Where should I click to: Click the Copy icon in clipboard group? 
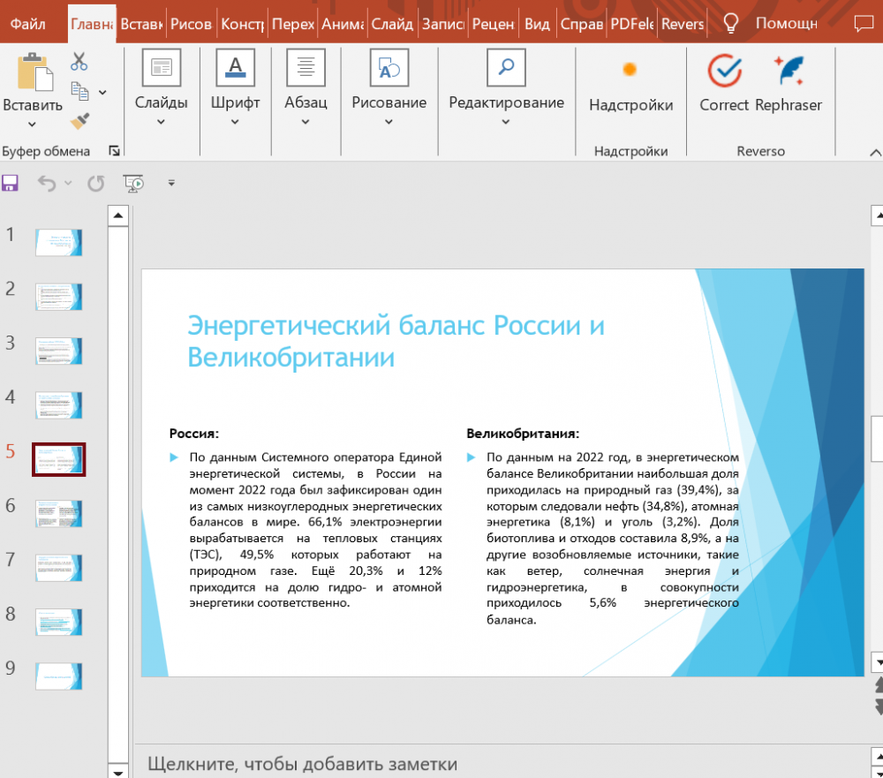click(79, 91)
